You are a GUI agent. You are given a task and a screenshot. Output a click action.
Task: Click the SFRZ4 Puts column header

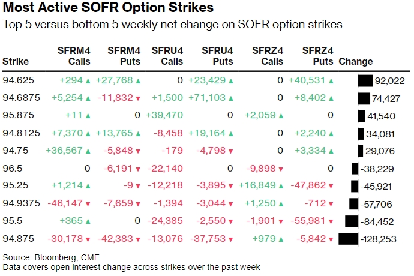coord(317,55)
